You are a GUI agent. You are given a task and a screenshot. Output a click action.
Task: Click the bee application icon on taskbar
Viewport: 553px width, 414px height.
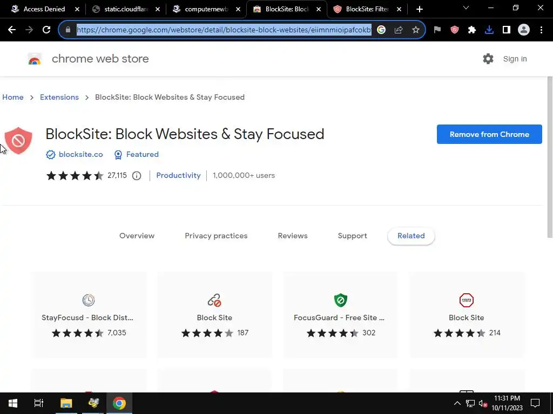(93, 403)
